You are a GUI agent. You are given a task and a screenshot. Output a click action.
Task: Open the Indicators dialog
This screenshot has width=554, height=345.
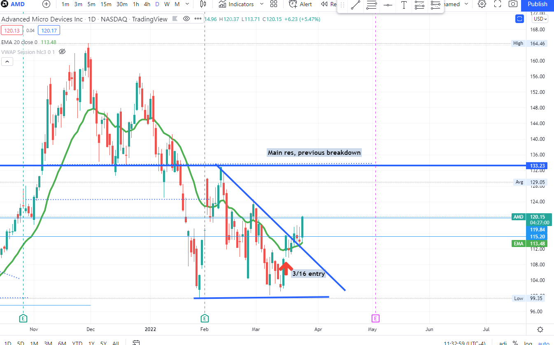(x=236, y=4)
